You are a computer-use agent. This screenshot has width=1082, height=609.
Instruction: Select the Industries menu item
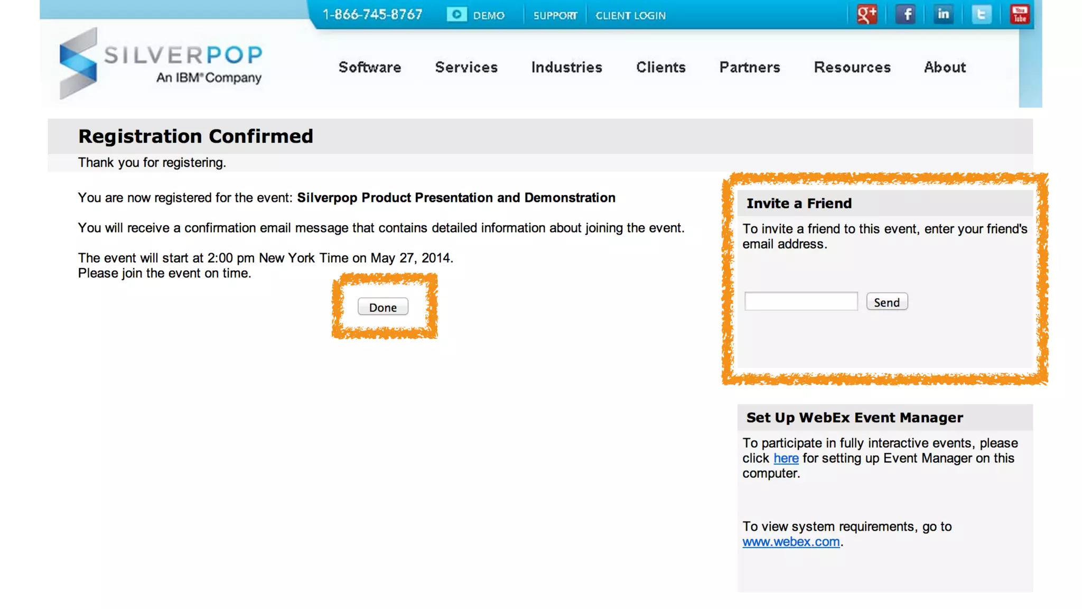click(x=567, y=67)
